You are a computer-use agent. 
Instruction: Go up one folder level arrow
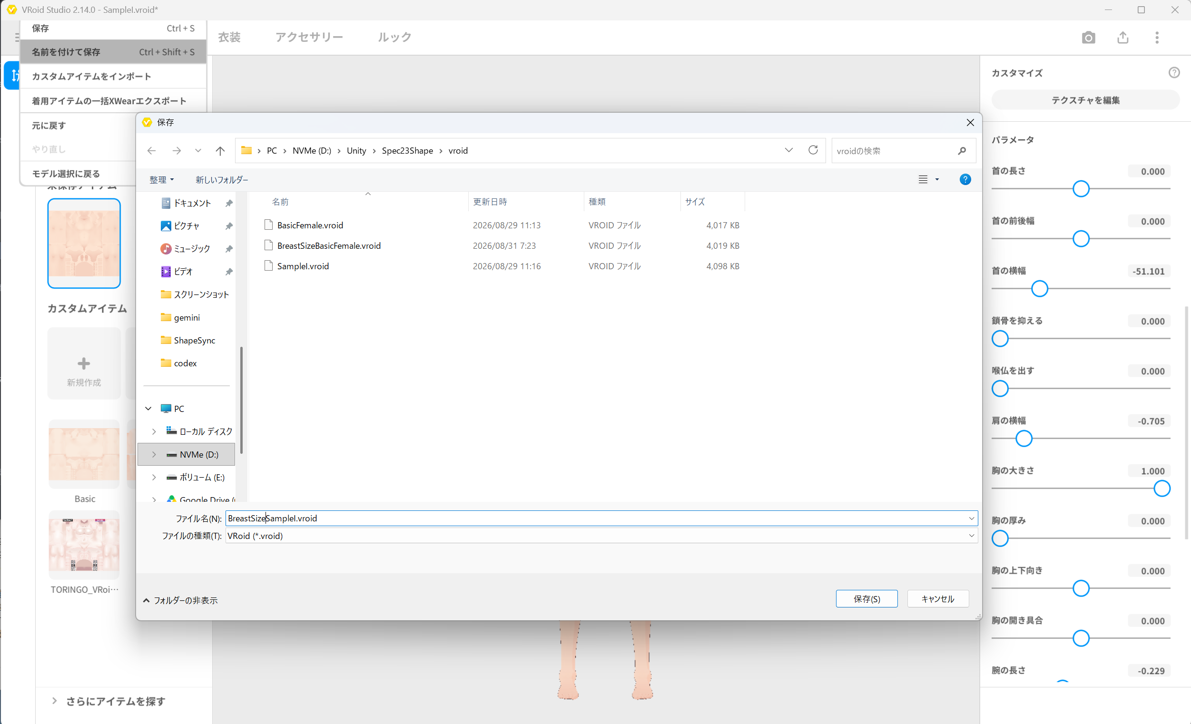pyautogui.click(x=220, y=151)
